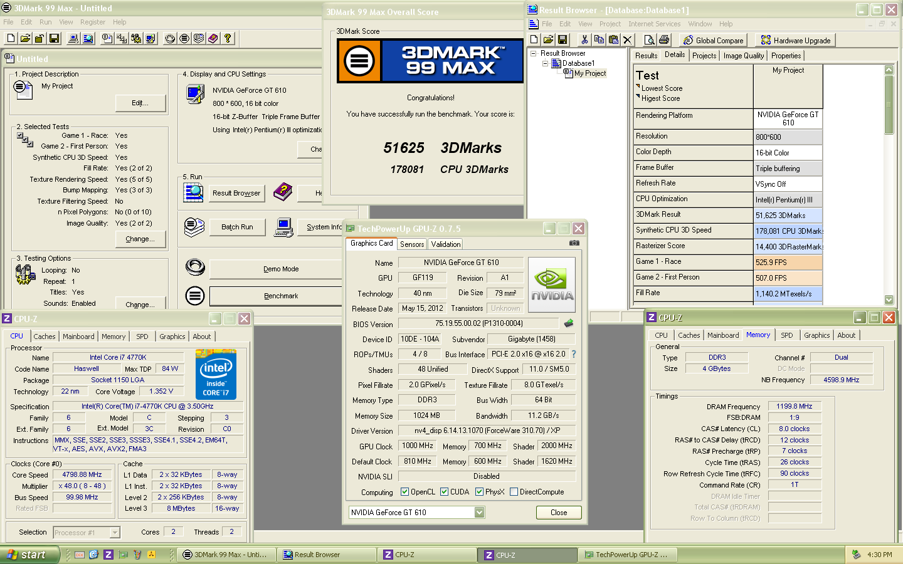Click Result Browser taskbar button
The image size is (903, 564).
click(x=326, y=555)
